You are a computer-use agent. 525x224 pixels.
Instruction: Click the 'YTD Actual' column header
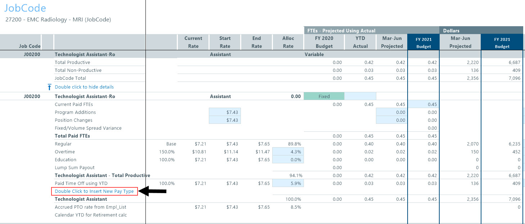pos(360,42)
